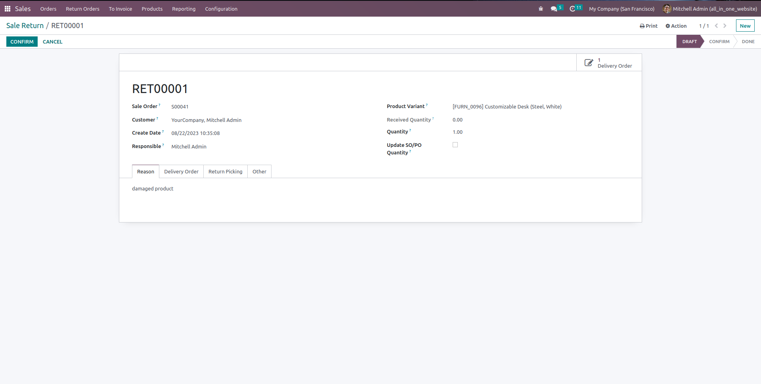Click the Quantity value 1.00
761x384 pixels.
[x=457, y=132]
